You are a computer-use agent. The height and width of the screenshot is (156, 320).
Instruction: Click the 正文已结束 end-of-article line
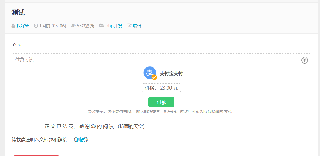pos(104,127)
